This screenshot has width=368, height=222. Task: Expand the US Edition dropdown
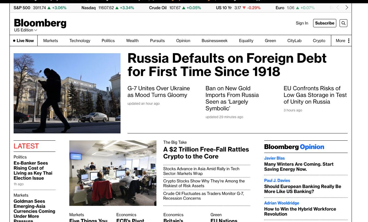coord(26,30)
